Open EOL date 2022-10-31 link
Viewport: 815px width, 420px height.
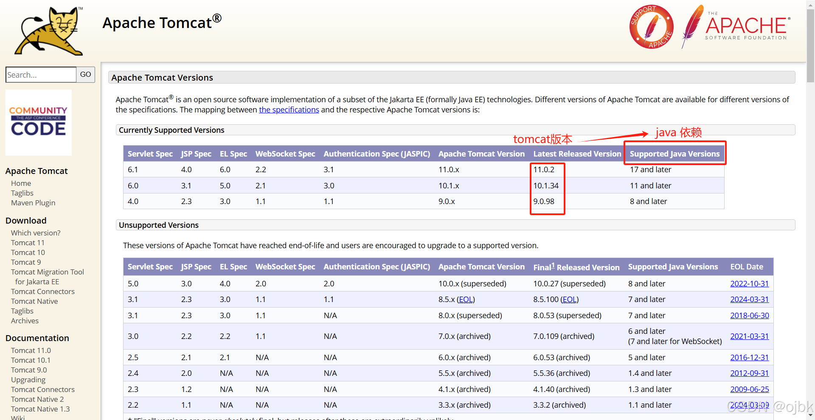(749, 283)
